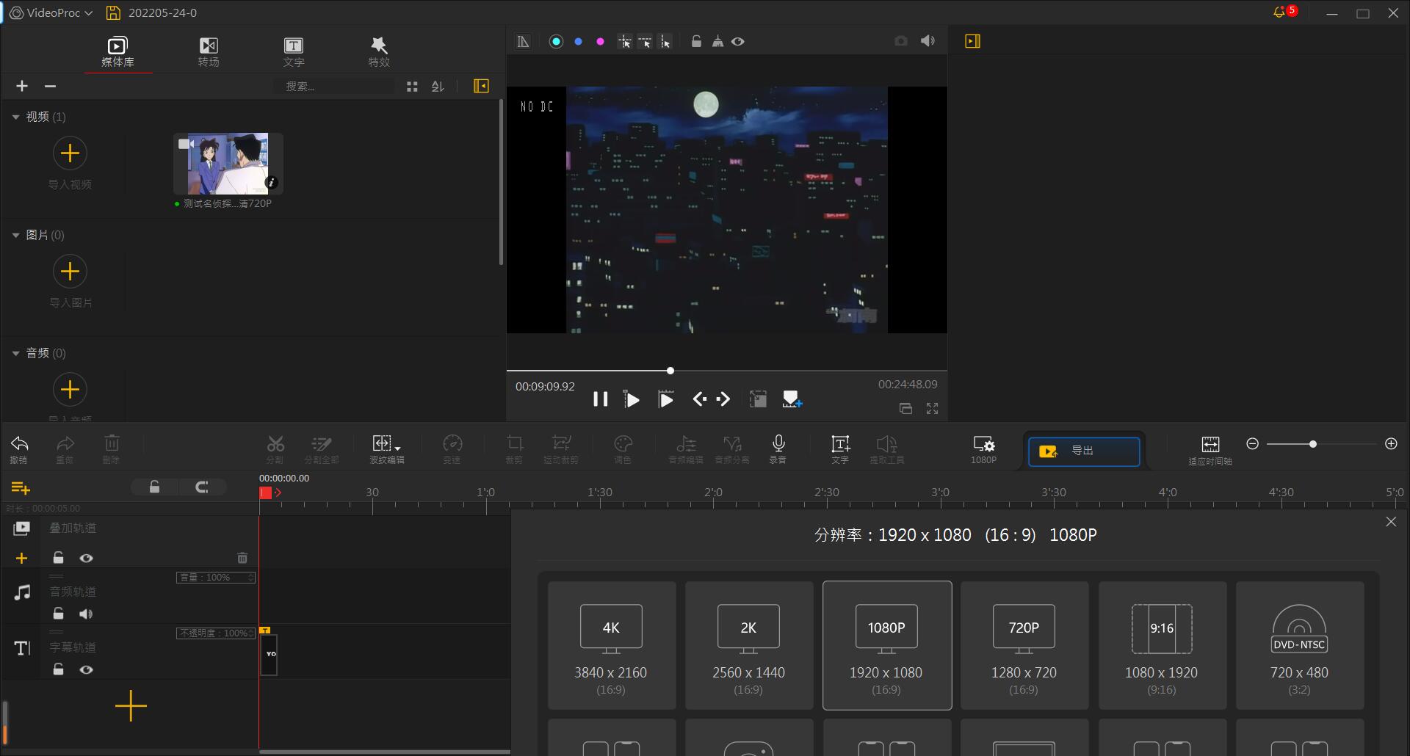Open the 媒体库 media library tab
Image resolution: width=1410 pixels, height=756 pixels.
click(x=117, y=51)
